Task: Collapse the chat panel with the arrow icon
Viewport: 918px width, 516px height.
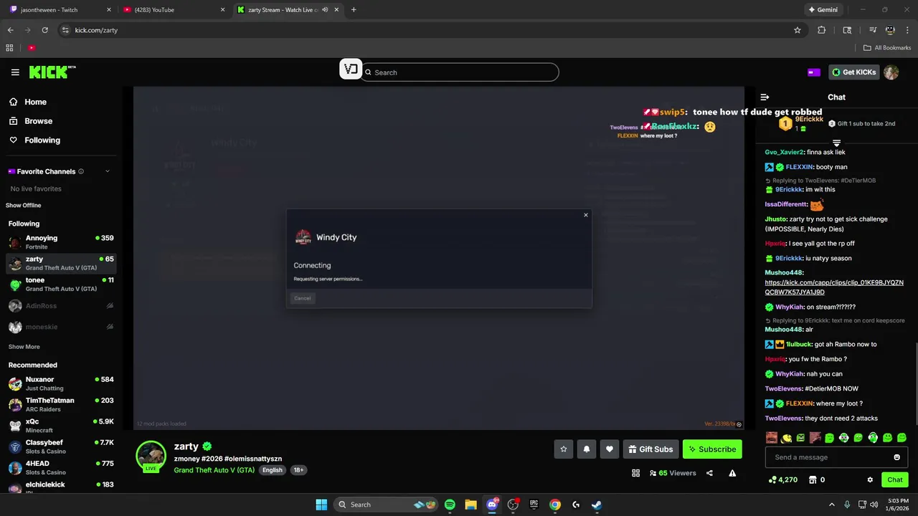Action: coord(765,97)
